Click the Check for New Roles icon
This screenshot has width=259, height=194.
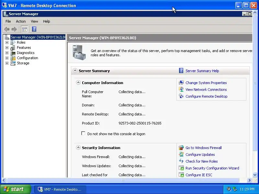coord(181,161)
